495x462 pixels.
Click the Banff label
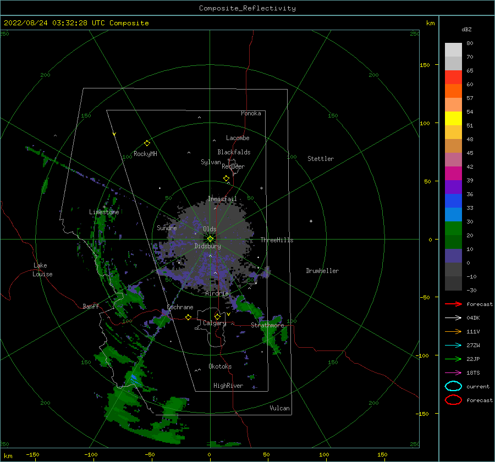tap(91, 306)
